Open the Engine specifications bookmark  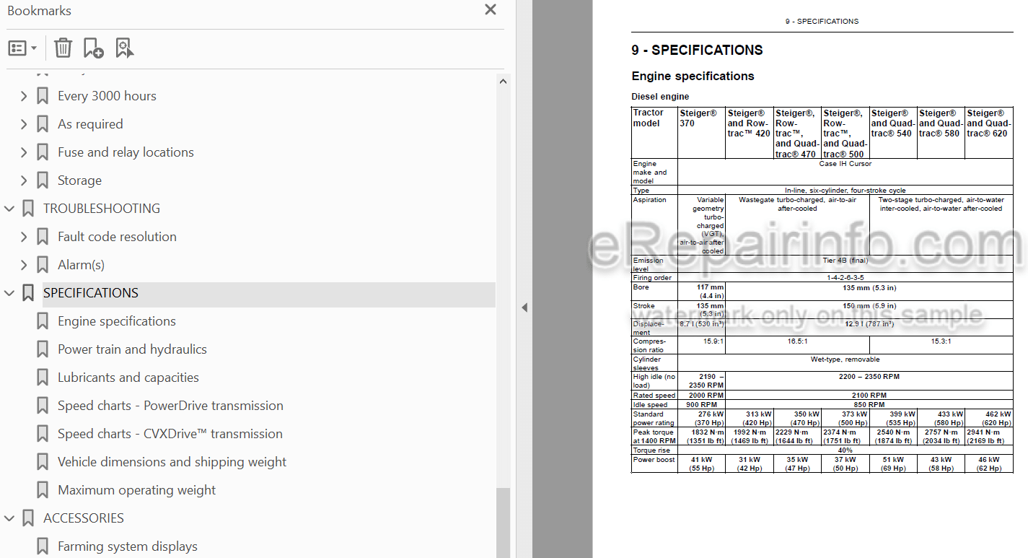[117, 321]
